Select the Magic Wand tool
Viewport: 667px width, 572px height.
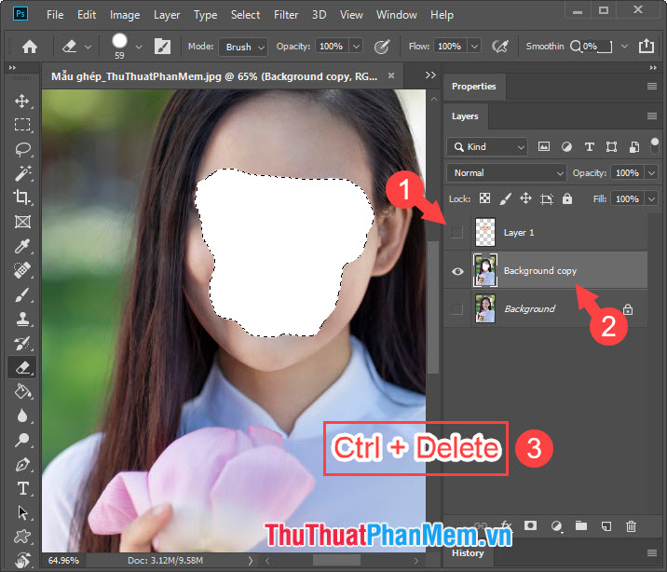[22, 173]
